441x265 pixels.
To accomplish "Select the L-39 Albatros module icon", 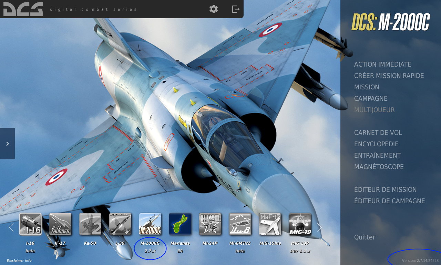I will [120, 224].
